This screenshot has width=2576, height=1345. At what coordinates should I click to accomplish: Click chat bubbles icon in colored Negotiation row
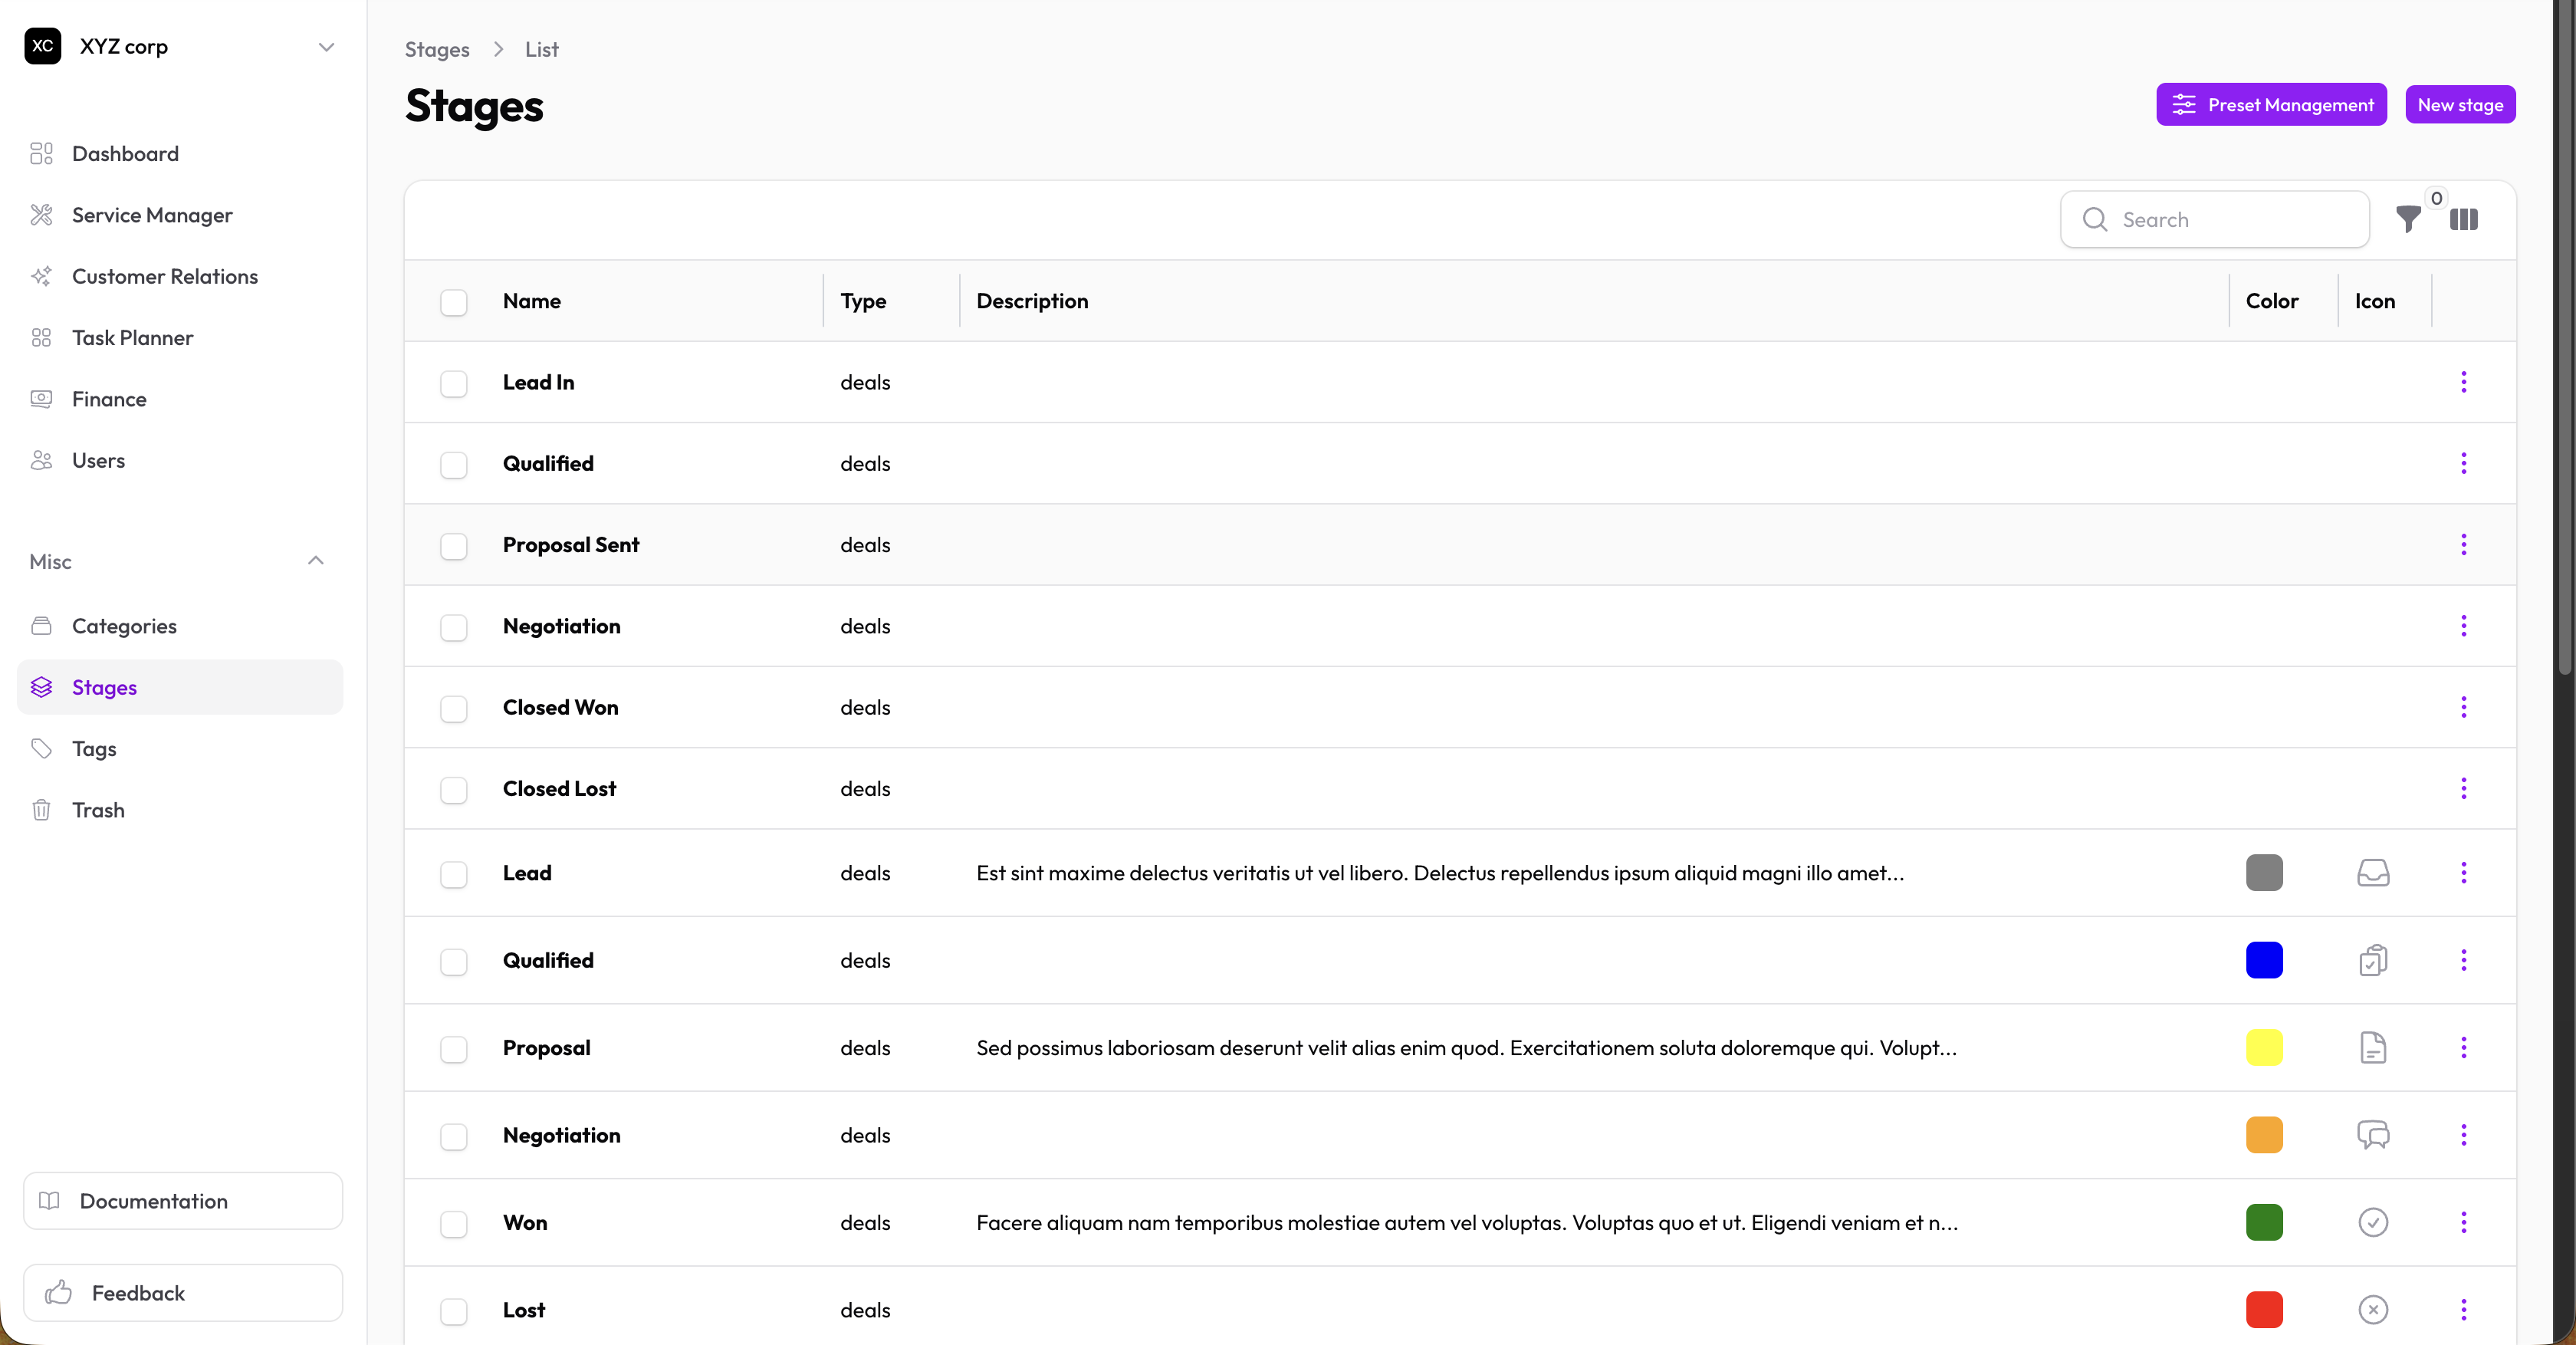click(2372, 1135)
